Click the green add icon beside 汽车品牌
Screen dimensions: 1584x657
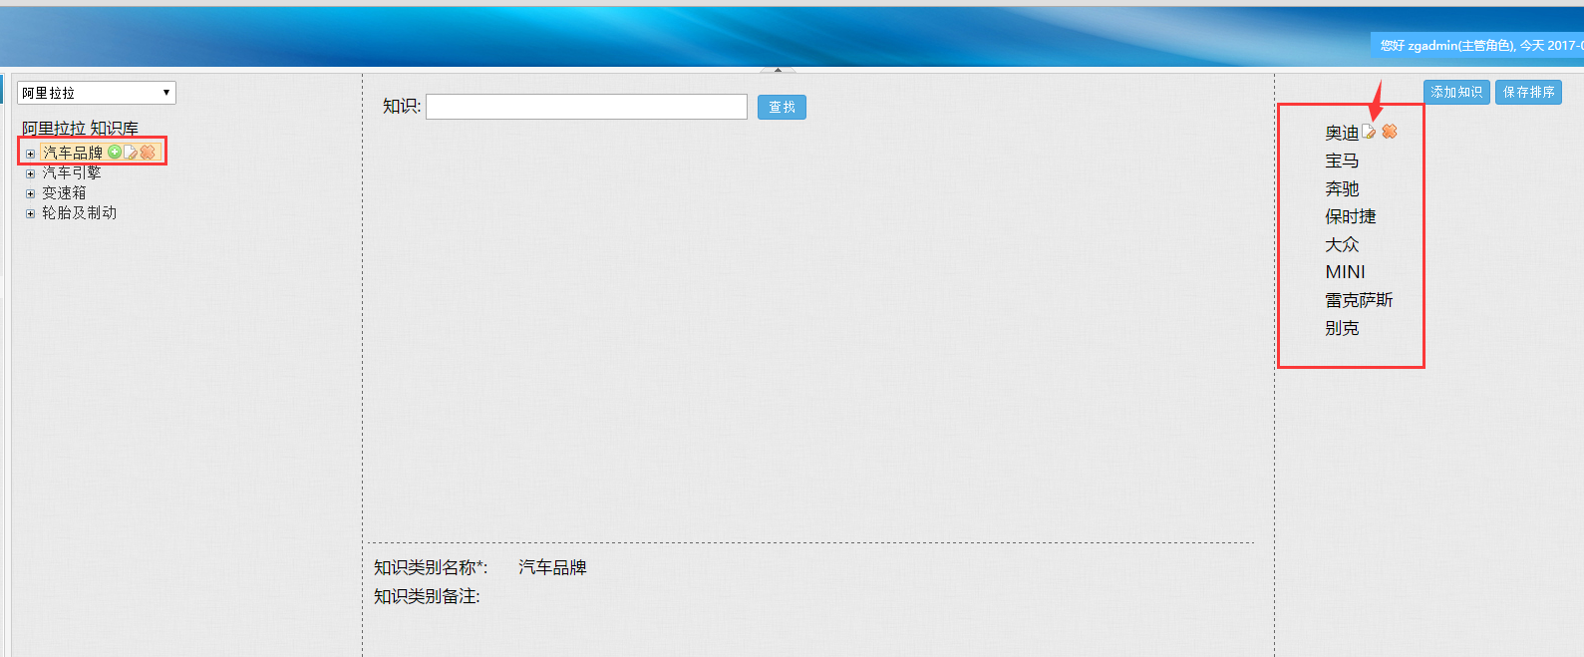click(x=115, y=152)
